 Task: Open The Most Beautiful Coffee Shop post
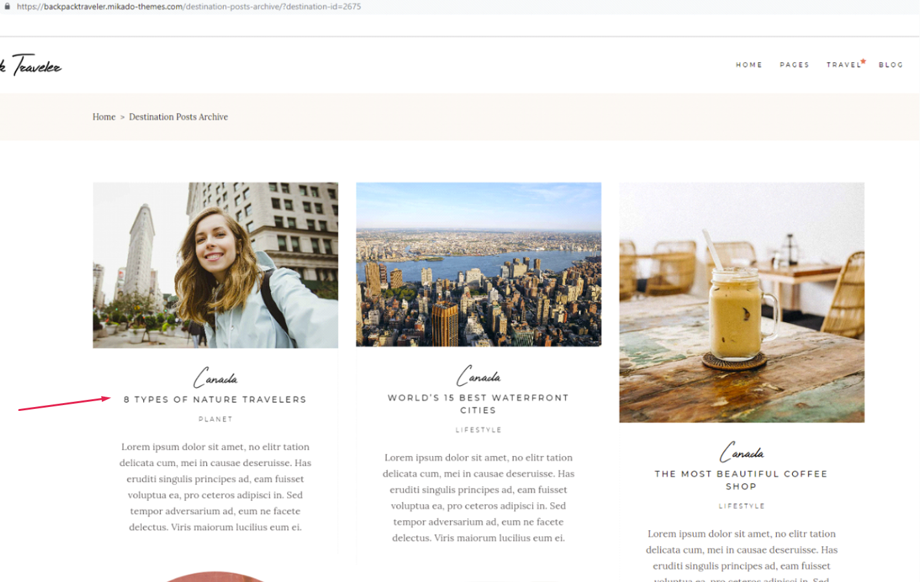point(741,480)
